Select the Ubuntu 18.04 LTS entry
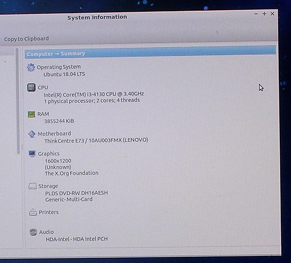This screenshot has width=291, height=263. [x=64, y=74]
